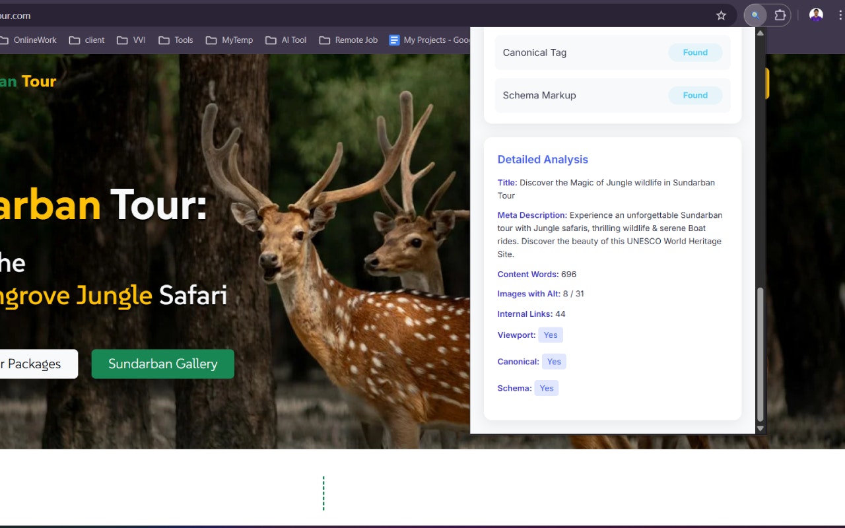Screen dimensions: 845x528
Task: Click the Schema Yes badge
Action: click(546, 387)
